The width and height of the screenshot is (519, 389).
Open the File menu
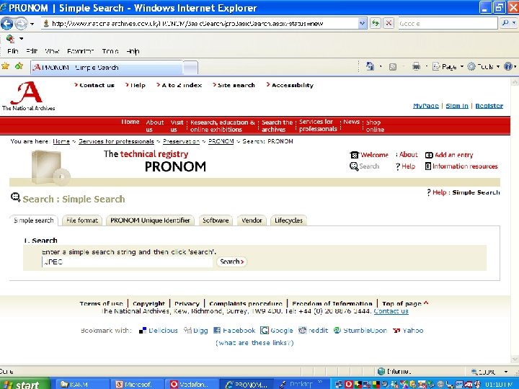pyautogui.click(x=12, y=51)
